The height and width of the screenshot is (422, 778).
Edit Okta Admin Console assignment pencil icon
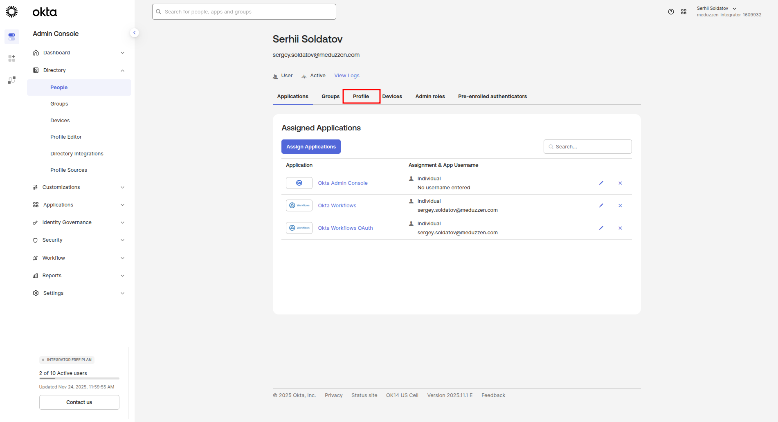[x=601, y=183]
